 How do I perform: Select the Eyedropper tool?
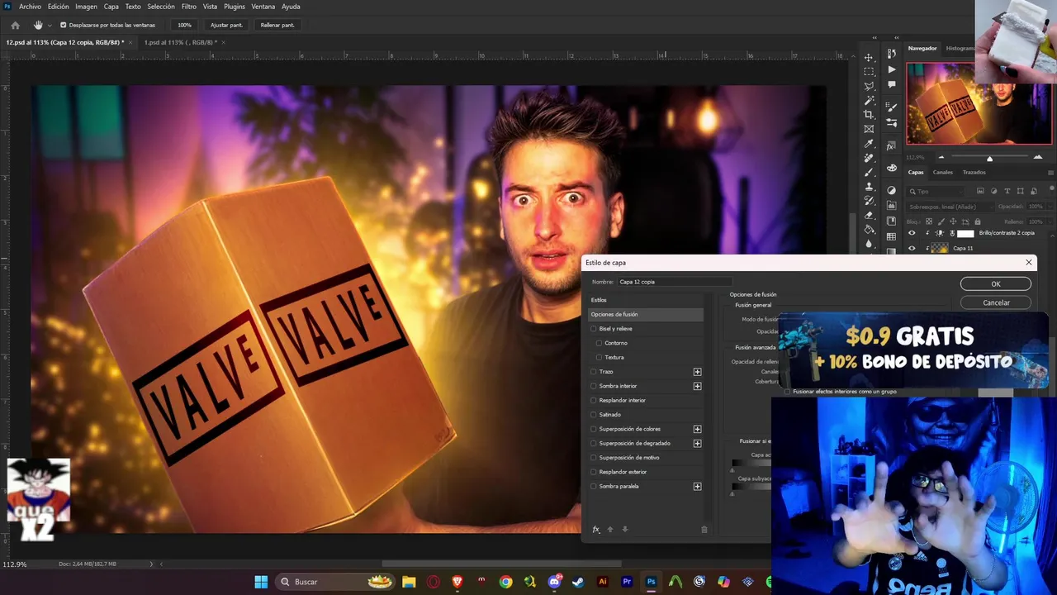point(869,144)
